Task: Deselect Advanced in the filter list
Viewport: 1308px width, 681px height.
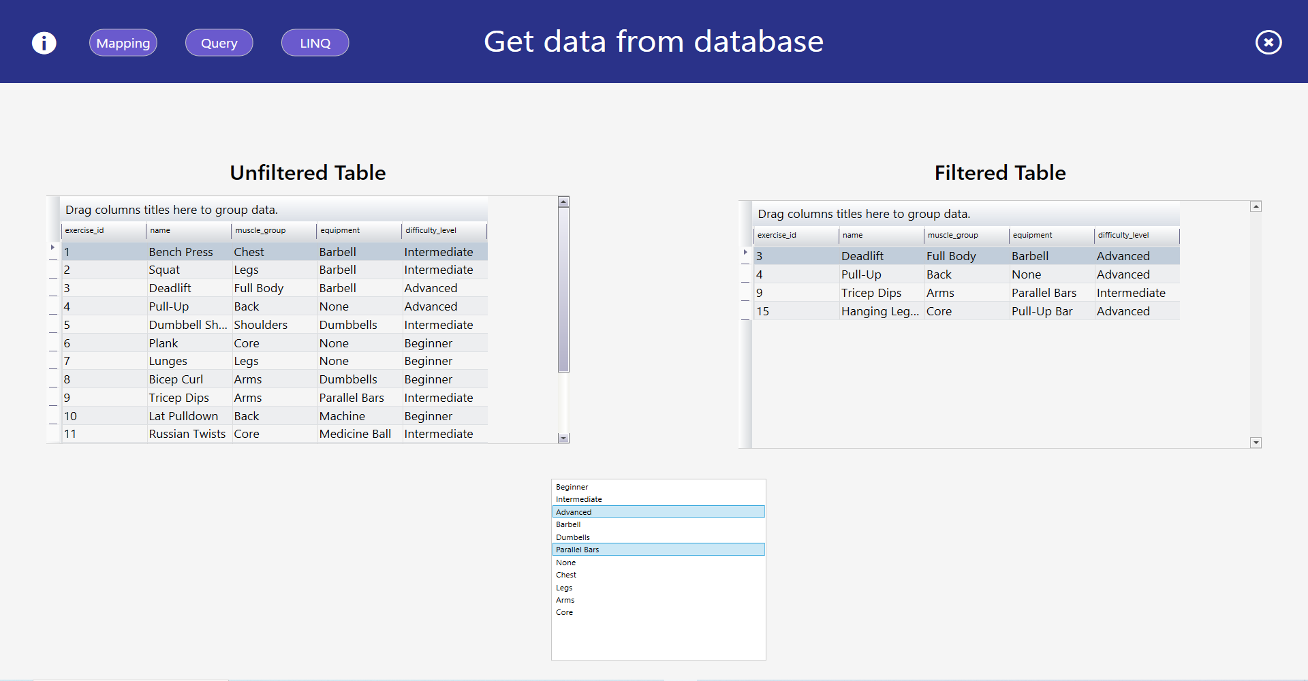Action: point(574,512)
